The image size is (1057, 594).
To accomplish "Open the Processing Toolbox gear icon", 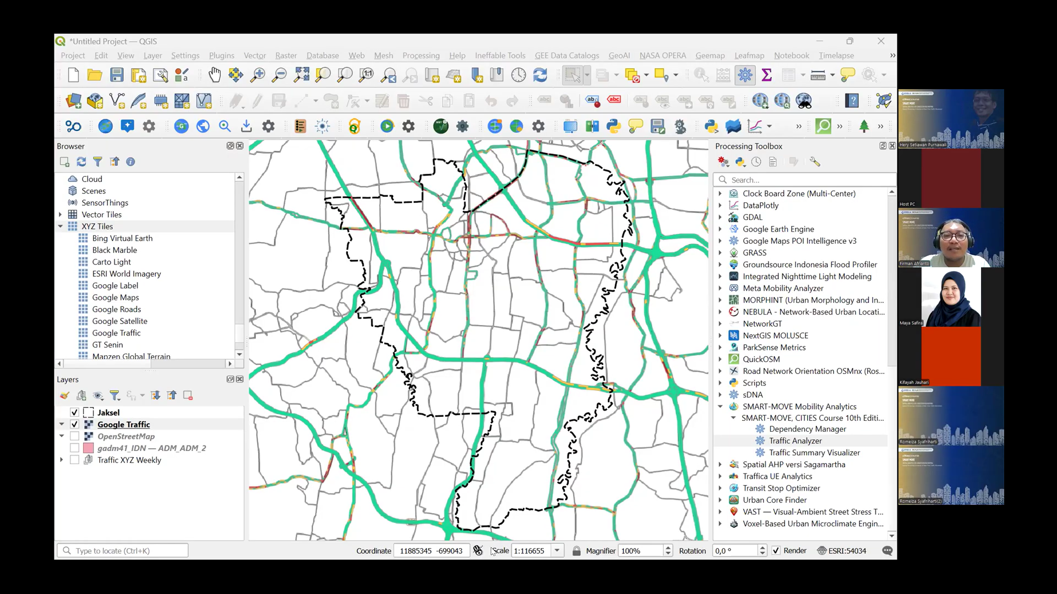I will [745, 75].
